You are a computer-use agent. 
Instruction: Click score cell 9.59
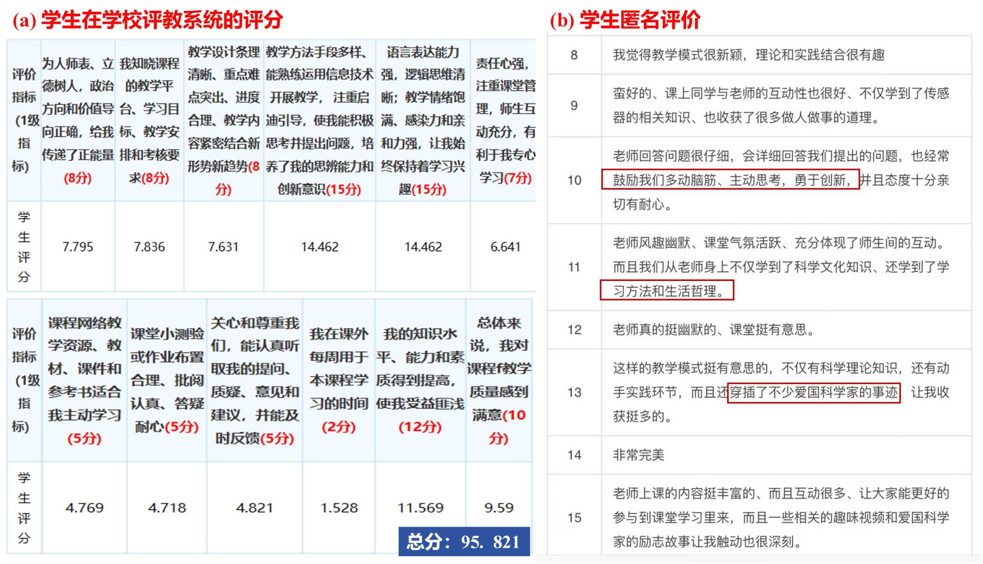pos(498,508)
